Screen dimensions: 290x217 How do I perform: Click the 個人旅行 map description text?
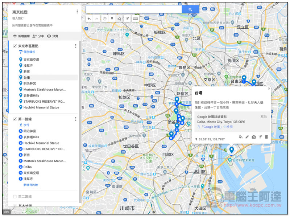click(18, 18)
